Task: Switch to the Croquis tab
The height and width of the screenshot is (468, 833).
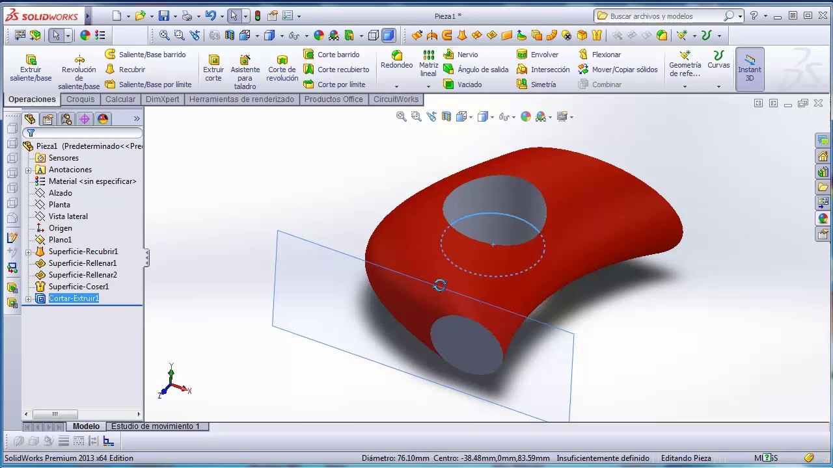Action: point(81,99)
